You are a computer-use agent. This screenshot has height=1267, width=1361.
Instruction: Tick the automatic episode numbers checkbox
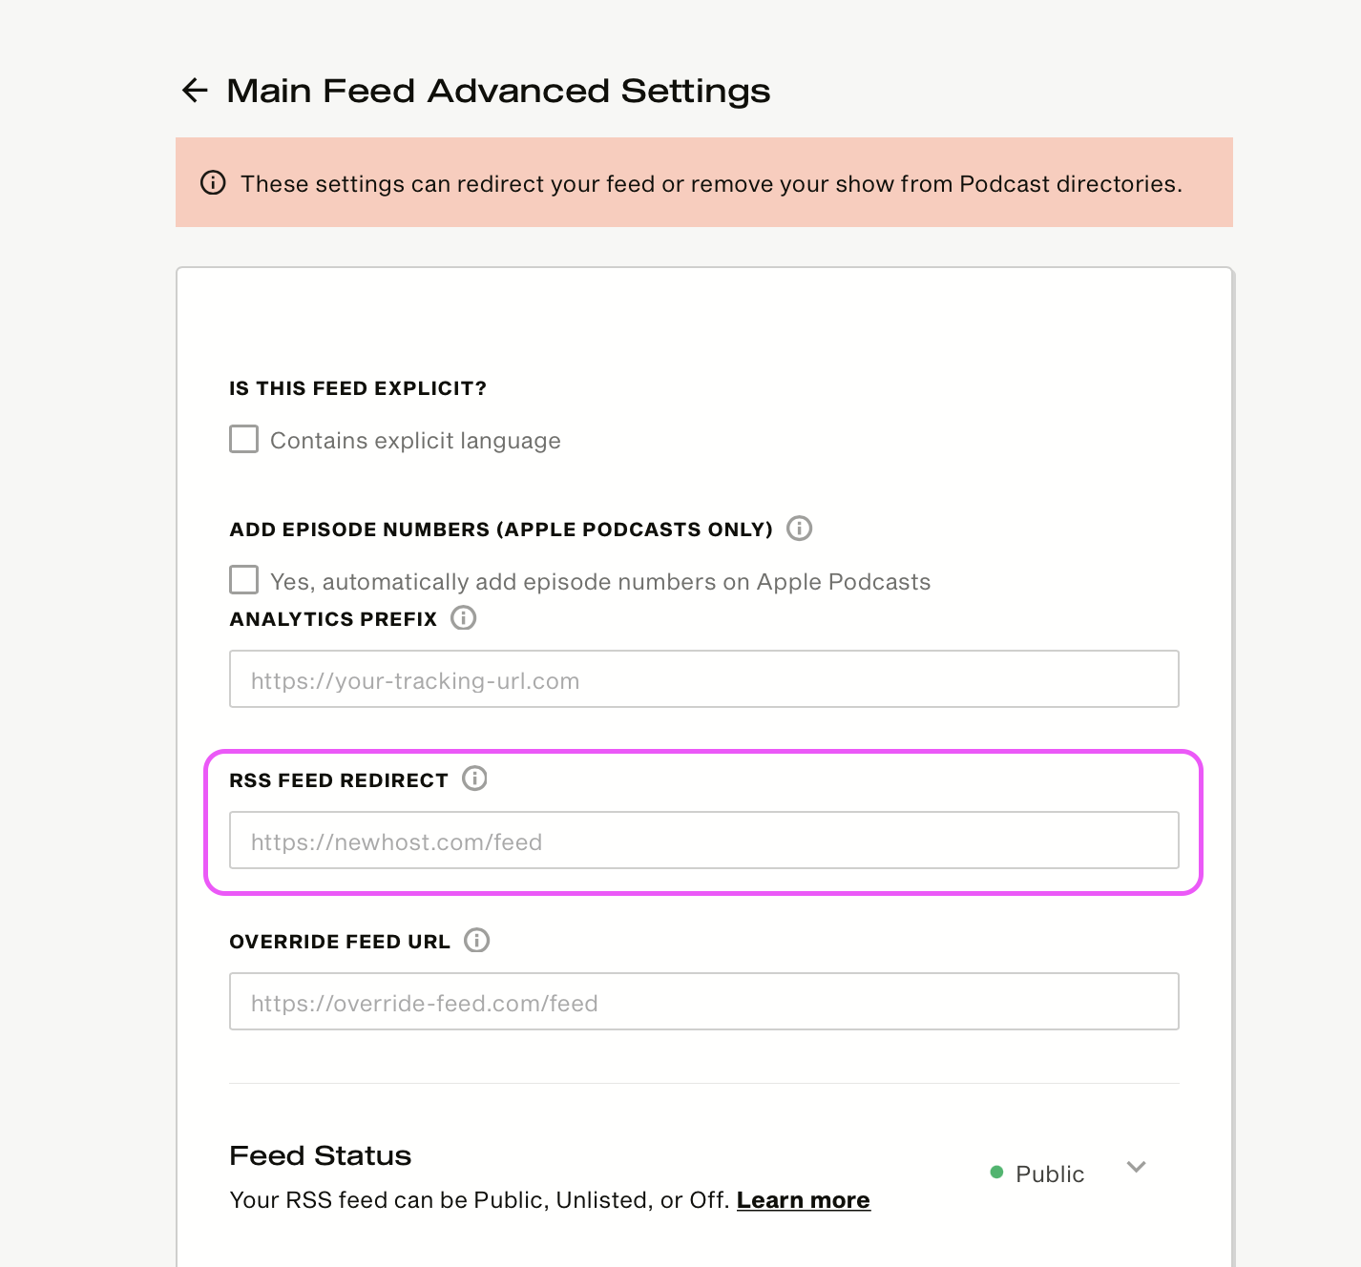click(x=244, y=580)
